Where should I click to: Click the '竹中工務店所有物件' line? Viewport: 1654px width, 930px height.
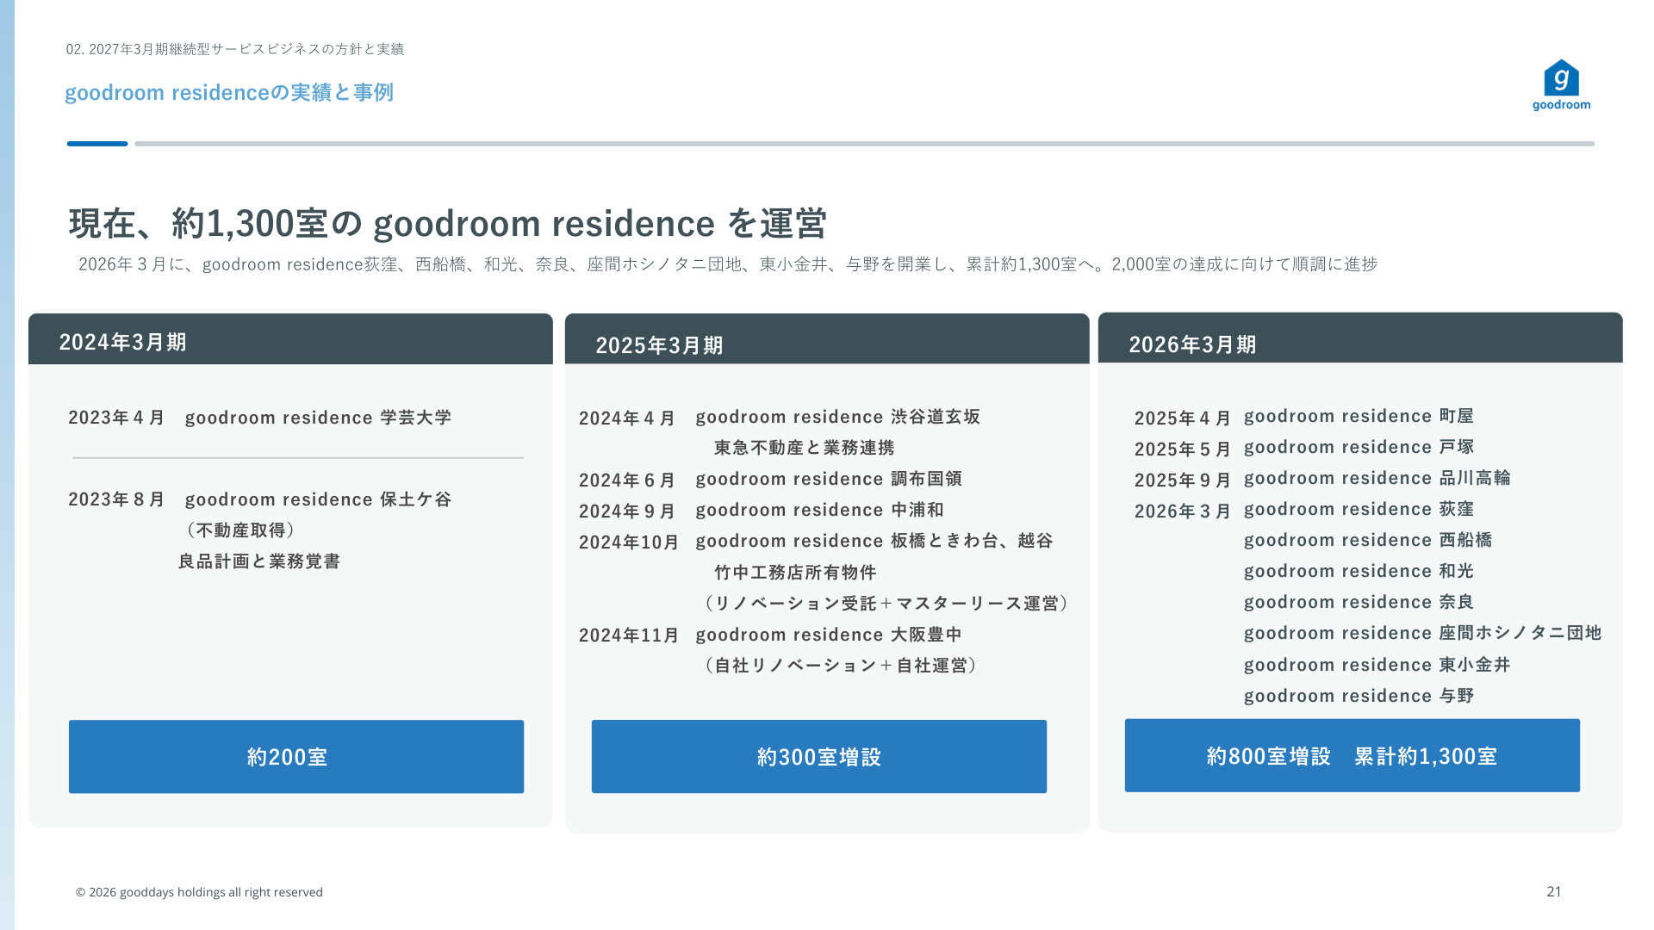click(795, 573)
